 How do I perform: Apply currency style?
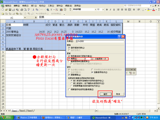coord(134,10)
